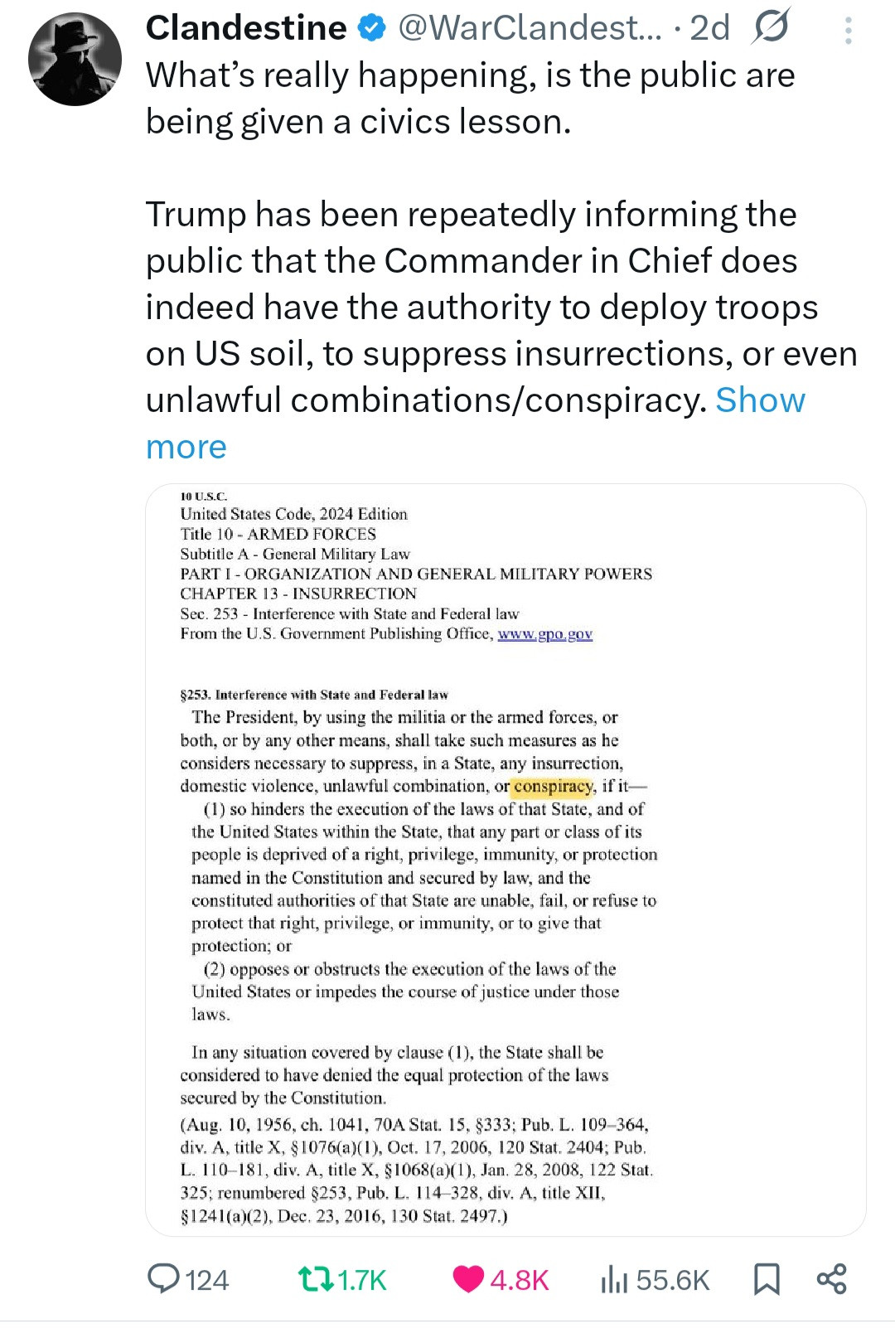Click the Clandestine display name
This screenshot has height=1328, width=895.
click(246, 28)
